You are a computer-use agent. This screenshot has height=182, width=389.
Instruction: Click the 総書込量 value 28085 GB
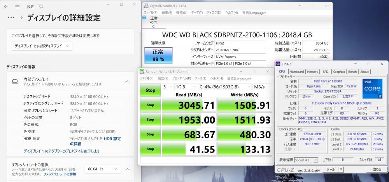(x=316, y=50)
